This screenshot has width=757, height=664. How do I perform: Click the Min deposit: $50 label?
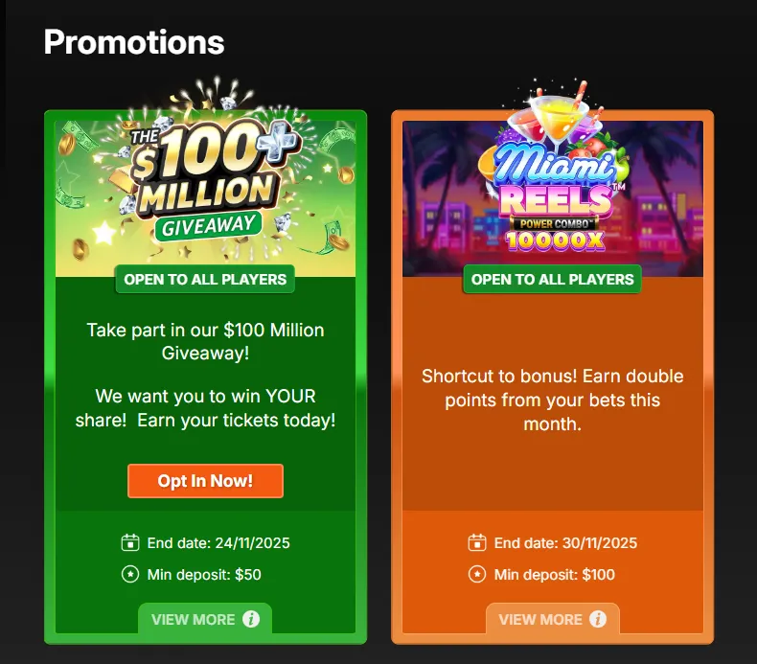(x=204, y=575)
